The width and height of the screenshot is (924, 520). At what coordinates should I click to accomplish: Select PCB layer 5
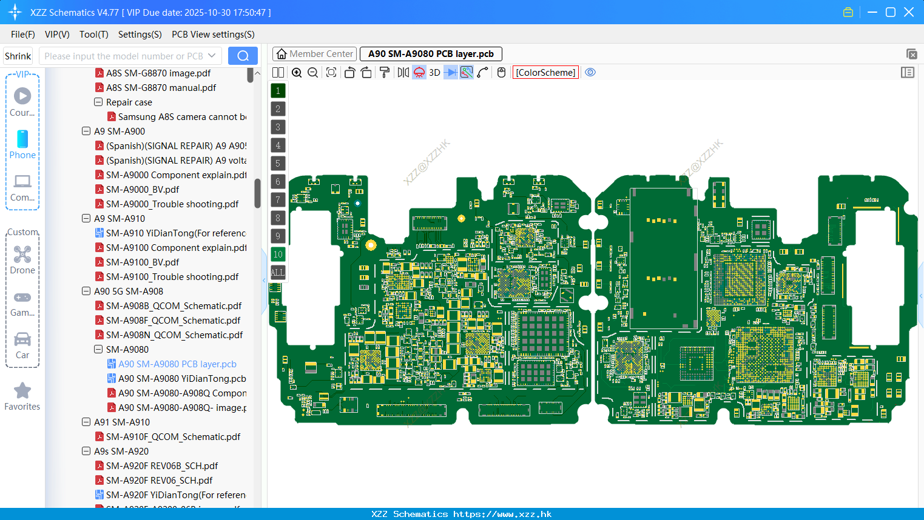coord(278,163)
